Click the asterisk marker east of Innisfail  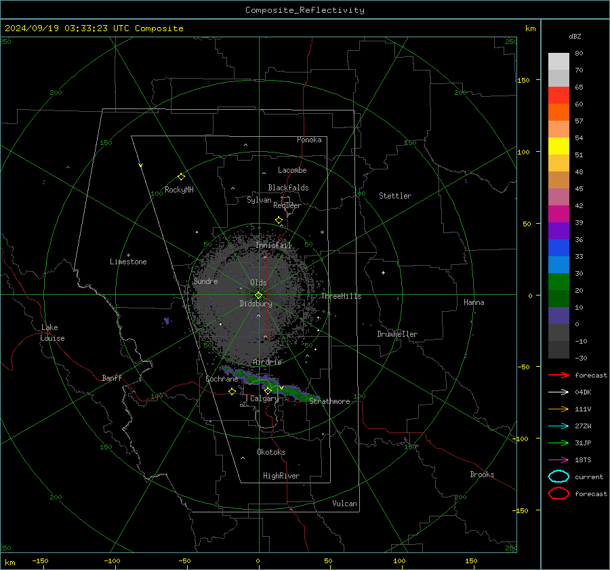click(x=322, y=232)
